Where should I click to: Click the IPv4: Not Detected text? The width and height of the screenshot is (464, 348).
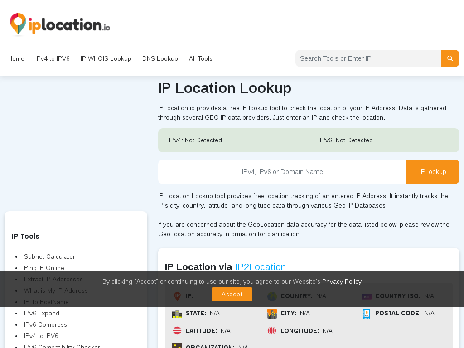click(x=195, y=140)
